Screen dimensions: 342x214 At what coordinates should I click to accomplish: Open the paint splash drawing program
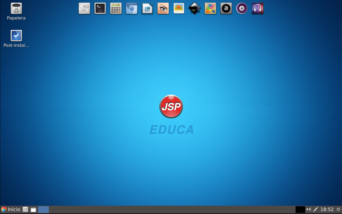210,9
